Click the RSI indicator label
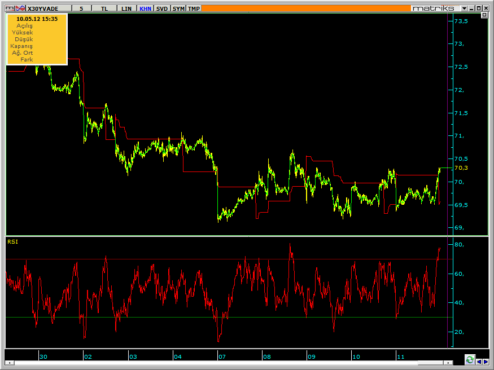The height and width of the screenshot is (370, 494). [x=12, y=241]
